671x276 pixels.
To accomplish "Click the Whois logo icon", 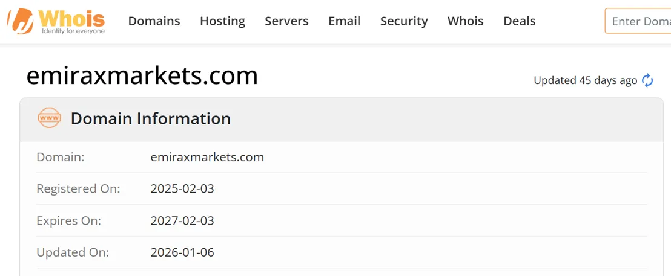I will 21,21.
